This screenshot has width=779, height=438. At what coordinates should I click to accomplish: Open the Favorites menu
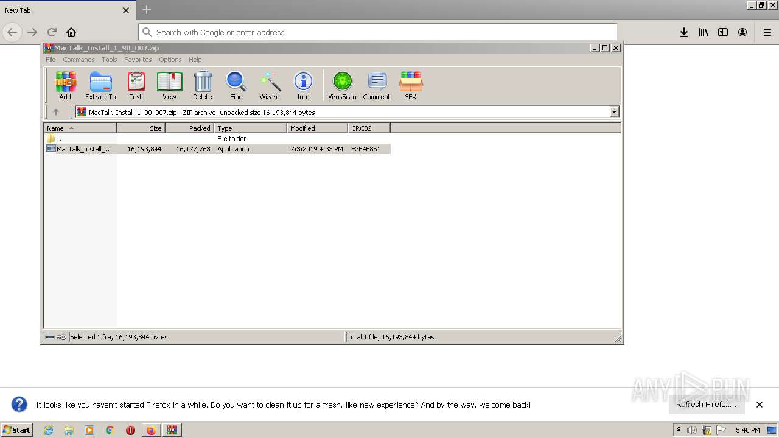pos(138,60)
